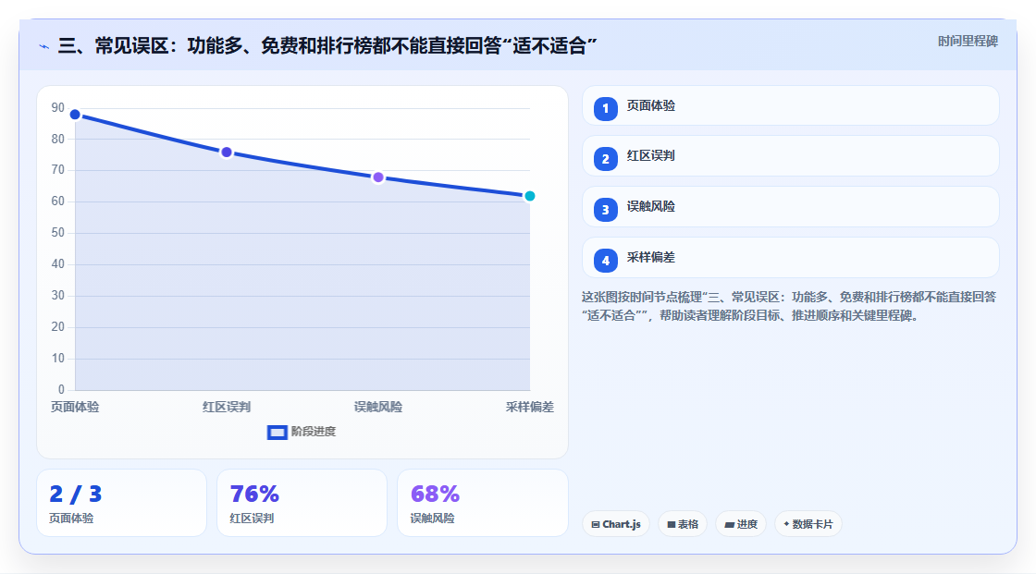The height and width of the screenshot is (574, 1036).
Task: Click the Chart.js tag chip
Action: pos(616,524)
